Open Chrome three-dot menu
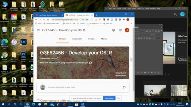 tap(132, 20)
